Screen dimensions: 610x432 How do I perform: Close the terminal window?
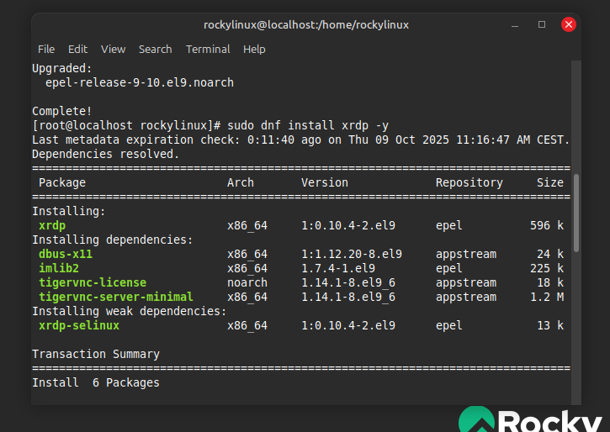[569, 24]
